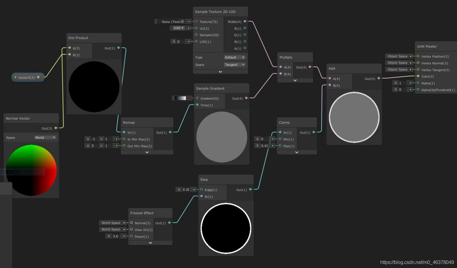
Task: Click the Out(1) output port of Fresnel Effect
Action: tap(169, 223)
